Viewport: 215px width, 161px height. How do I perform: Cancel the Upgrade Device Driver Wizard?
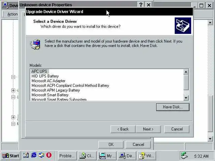pyautogui.click(x=177, y=129)
